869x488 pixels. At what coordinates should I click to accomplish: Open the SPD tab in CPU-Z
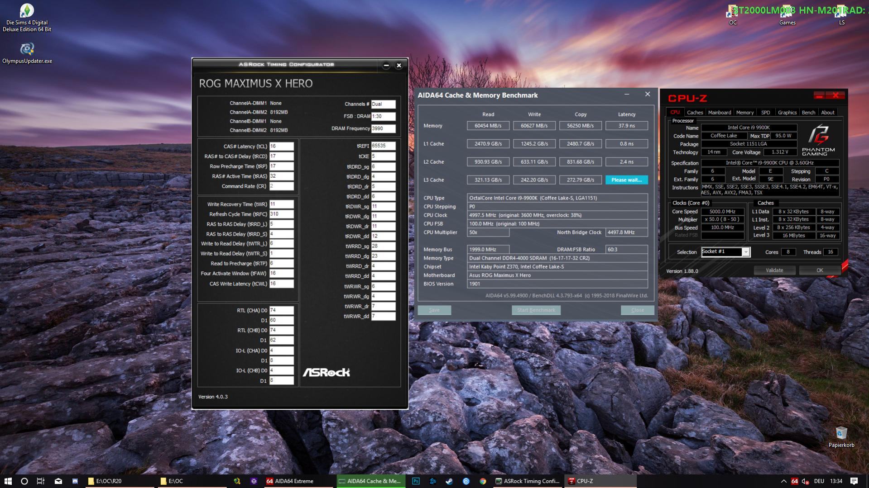click(766, 113)
